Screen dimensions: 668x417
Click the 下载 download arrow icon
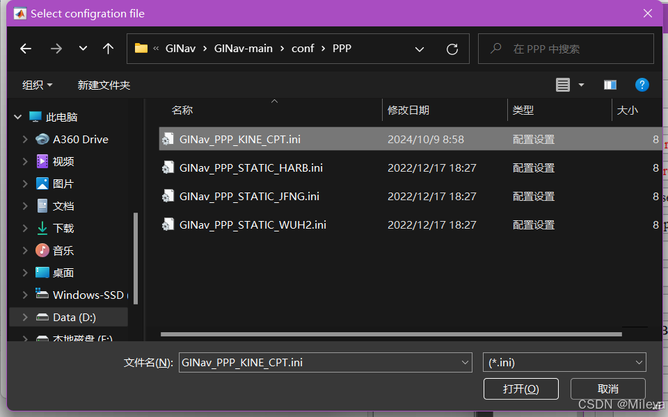coord(42,228)
